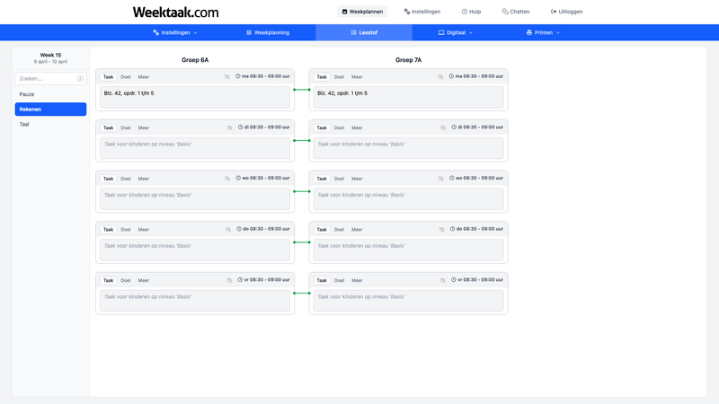Click the green link connector for di lessons
The width and height of the screenshot is (719, 404).
[302, 141]
